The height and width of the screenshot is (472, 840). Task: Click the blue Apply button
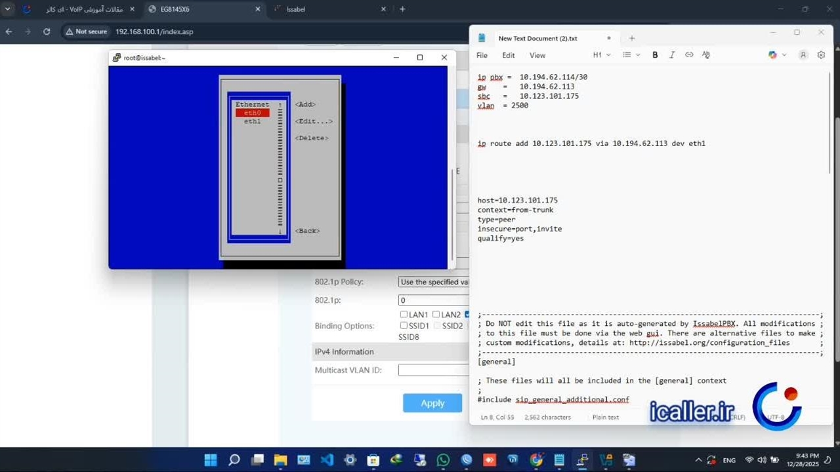tap(432, 403)
